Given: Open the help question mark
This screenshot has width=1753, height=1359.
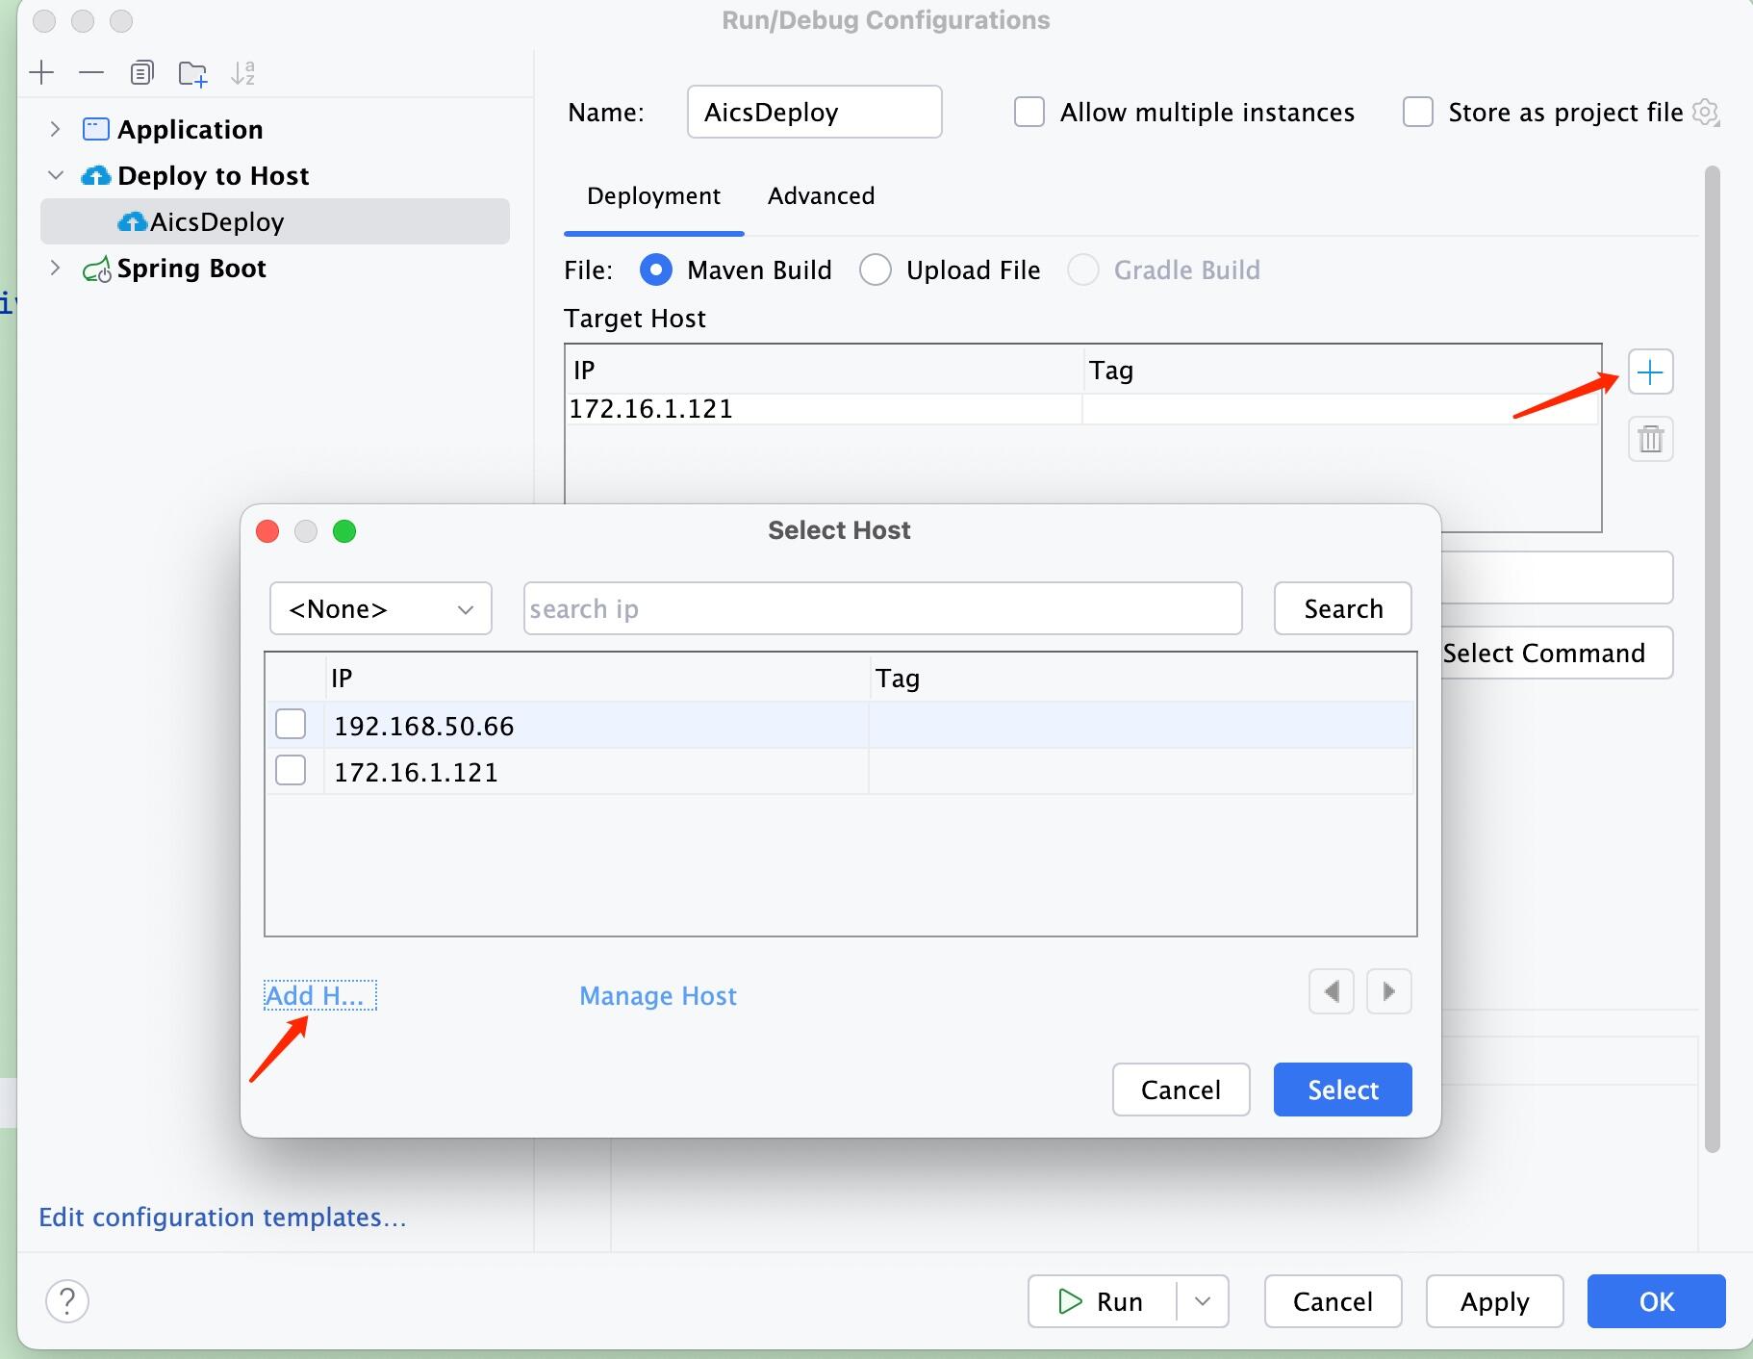Looking at the screenshot, I should [x=67, y=1301].
